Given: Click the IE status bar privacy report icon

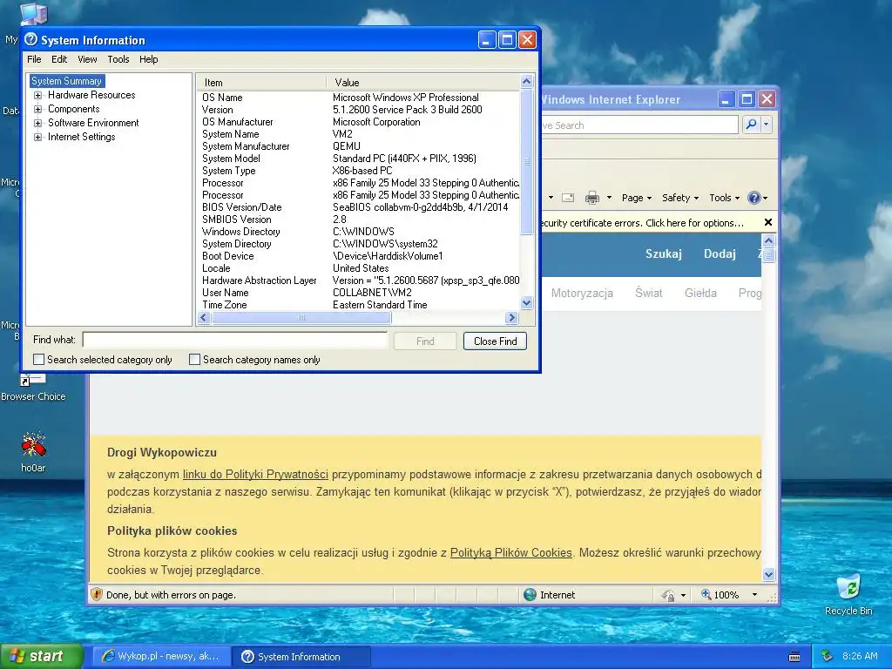Looking at the screenshot, I should point(668,595).
